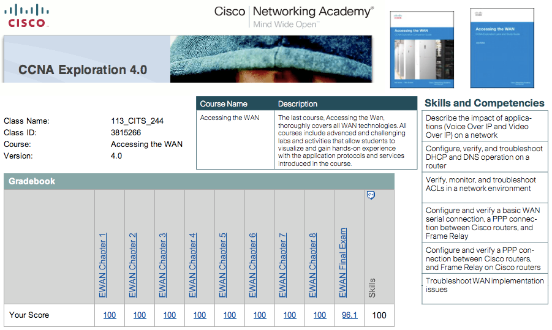Click the Class ID label
552x330 pixels.
20,133
